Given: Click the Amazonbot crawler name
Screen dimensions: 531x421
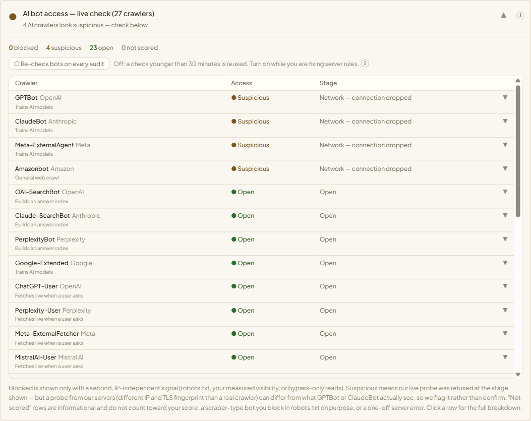Looking at the screenshot, I should click(32, 169).
